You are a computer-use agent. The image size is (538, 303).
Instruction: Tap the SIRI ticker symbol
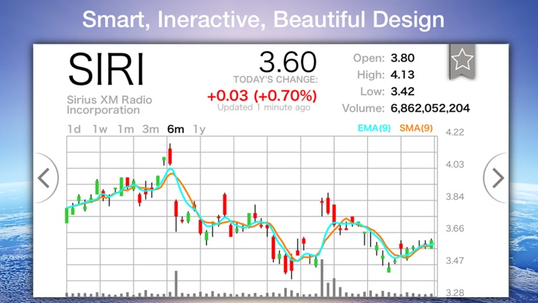coord(106,69)
